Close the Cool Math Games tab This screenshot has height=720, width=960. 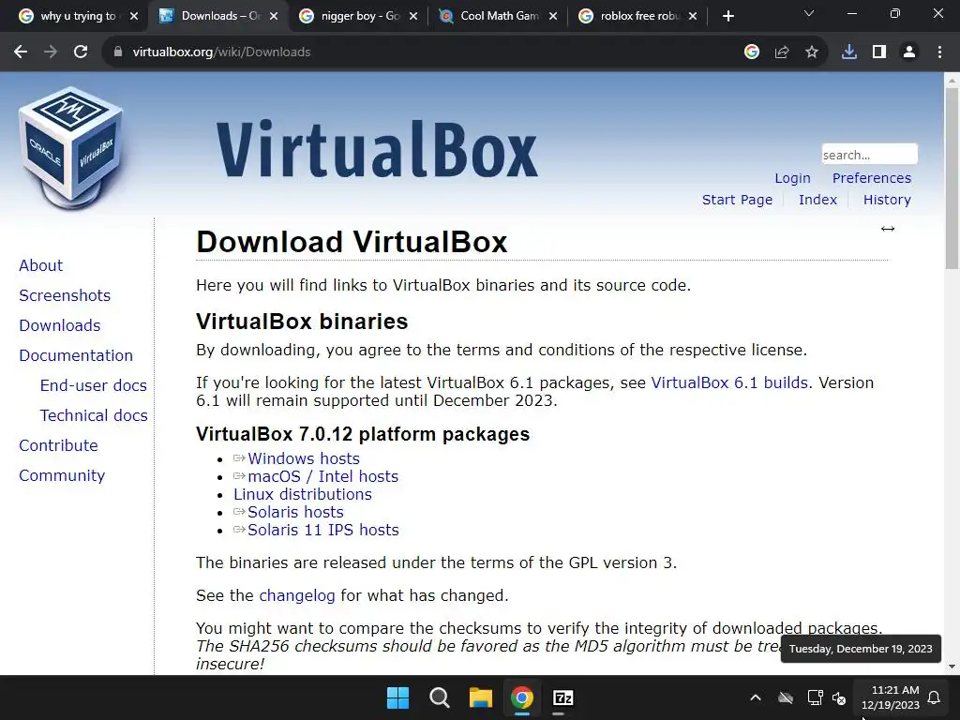coord(553,17)
